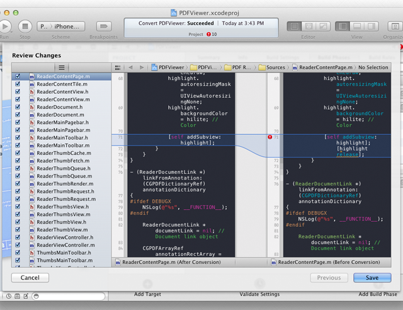
Task: Open the ReaderContentPage.m breadcrumb
Action: point(322,67)
